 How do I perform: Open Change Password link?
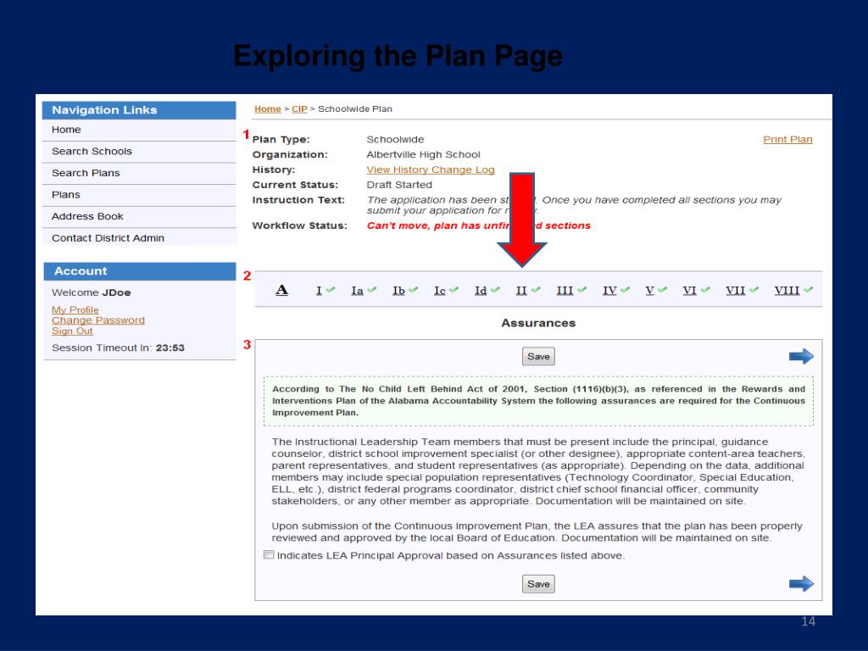coord(98,320)
